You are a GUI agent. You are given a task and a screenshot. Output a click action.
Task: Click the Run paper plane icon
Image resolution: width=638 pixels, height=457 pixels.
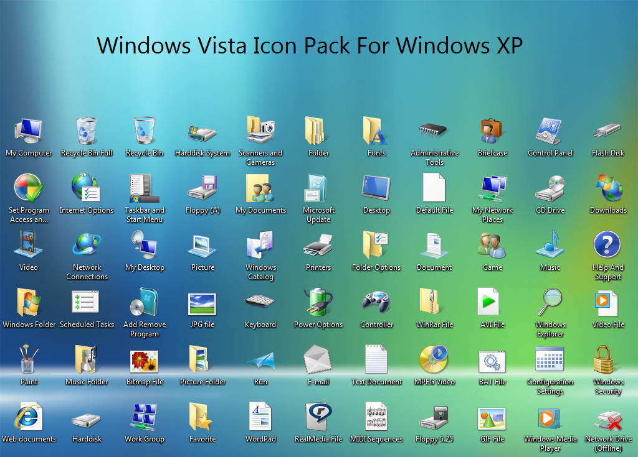[x=260, y=361]
